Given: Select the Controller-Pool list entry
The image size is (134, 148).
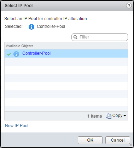Looking at the screenshot, I should pos(66,53).
